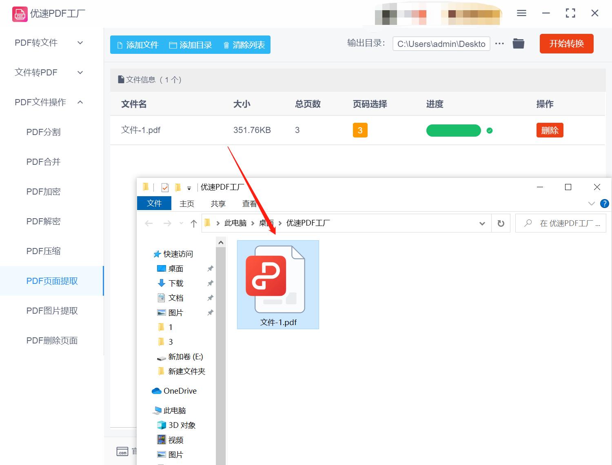612x465 pixels.
Task: Click 删除 to remove 文件-1.pdf
Action: coord(550,130)
